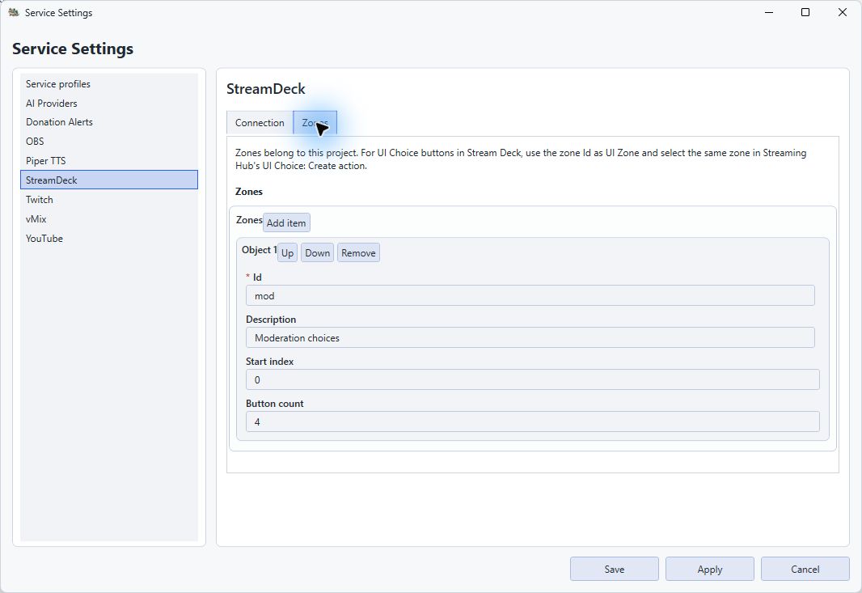Maximize the Service Settings window
This screenshot has height=593, width=862.
(805, 12)
